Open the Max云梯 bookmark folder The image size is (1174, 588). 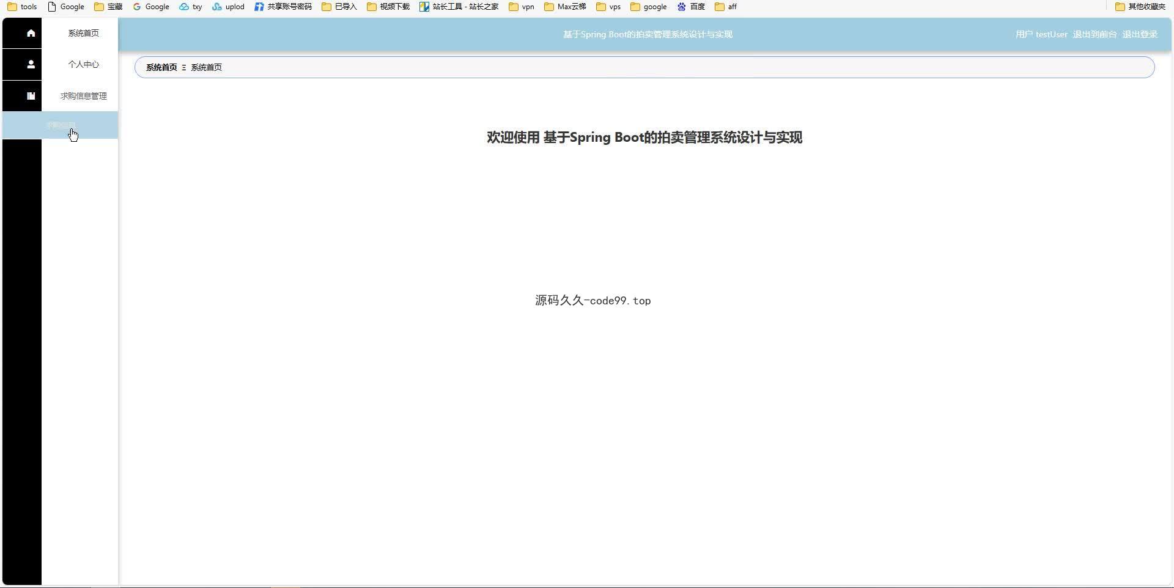pos(566,7)
